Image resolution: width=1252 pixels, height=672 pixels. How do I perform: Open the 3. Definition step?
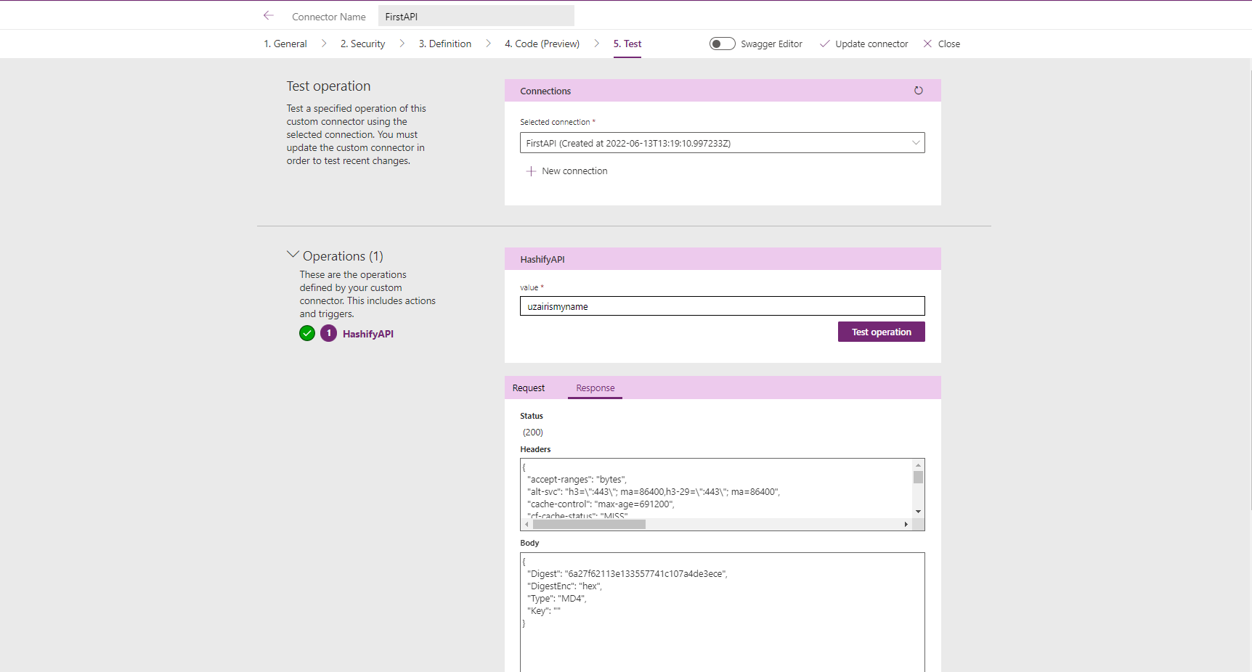pyautogui.click(x=444, y=44)
